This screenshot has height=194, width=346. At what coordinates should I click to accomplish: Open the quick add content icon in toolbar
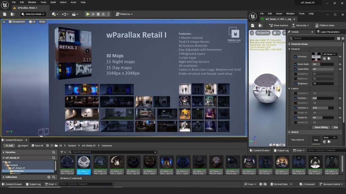point(55,14)
